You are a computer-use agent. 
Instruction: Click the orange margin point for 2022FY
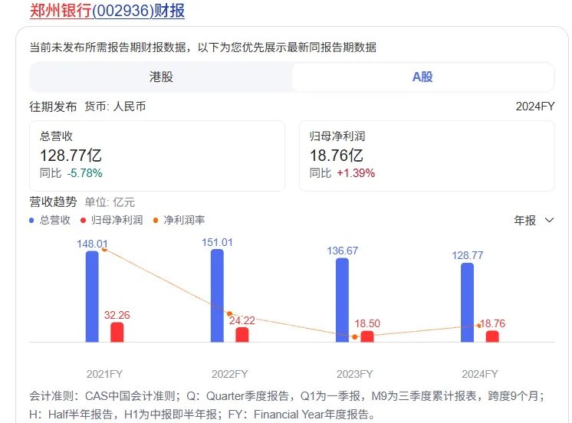[x=229, y=313]
